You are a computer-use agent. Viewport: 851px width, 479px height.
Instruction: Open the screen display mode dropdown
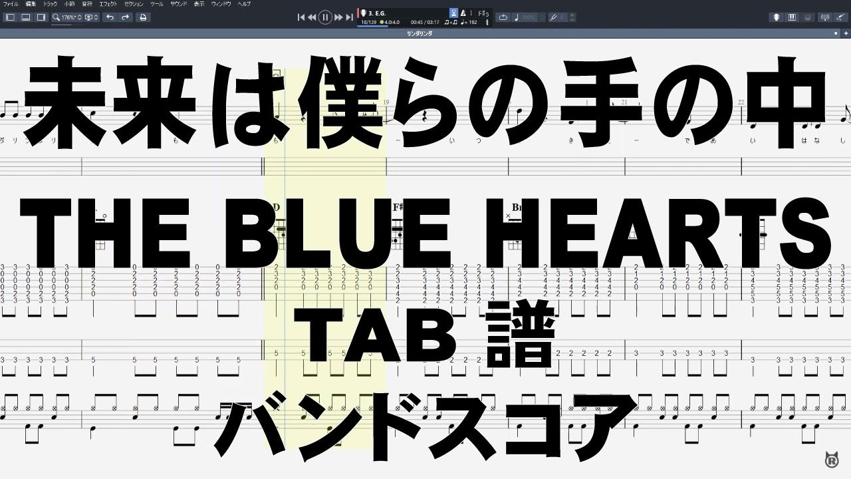click(x=91, y=17)
